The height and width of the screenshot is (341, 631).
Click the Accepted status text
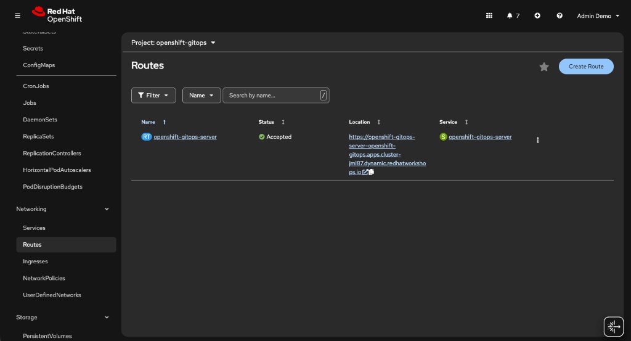click(279, 137)
